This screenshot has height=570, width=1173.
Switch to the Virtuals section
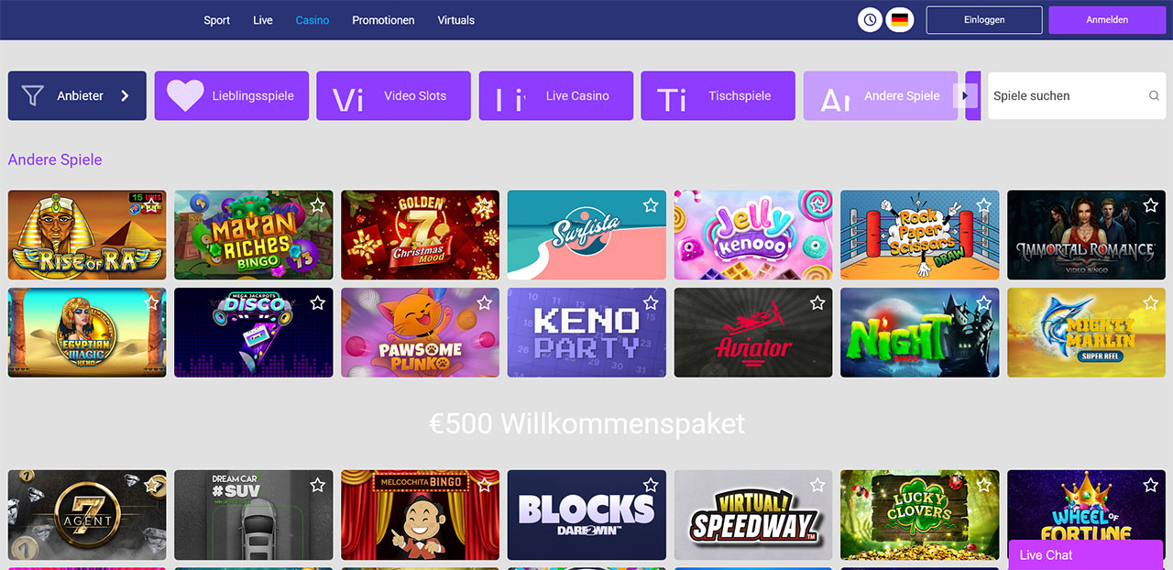pos(456,20)
